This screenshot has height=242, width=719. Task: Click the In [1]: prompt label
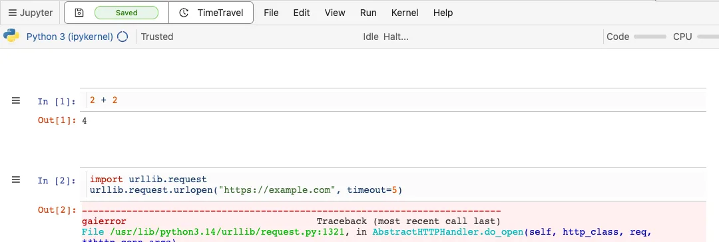pyautogui.click(x=57, y=101)
